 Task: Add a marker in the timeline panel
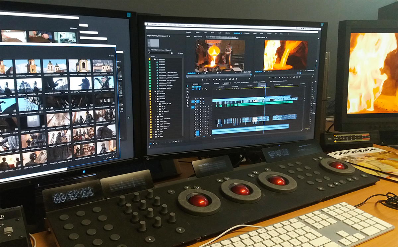[x=203, y=89]
